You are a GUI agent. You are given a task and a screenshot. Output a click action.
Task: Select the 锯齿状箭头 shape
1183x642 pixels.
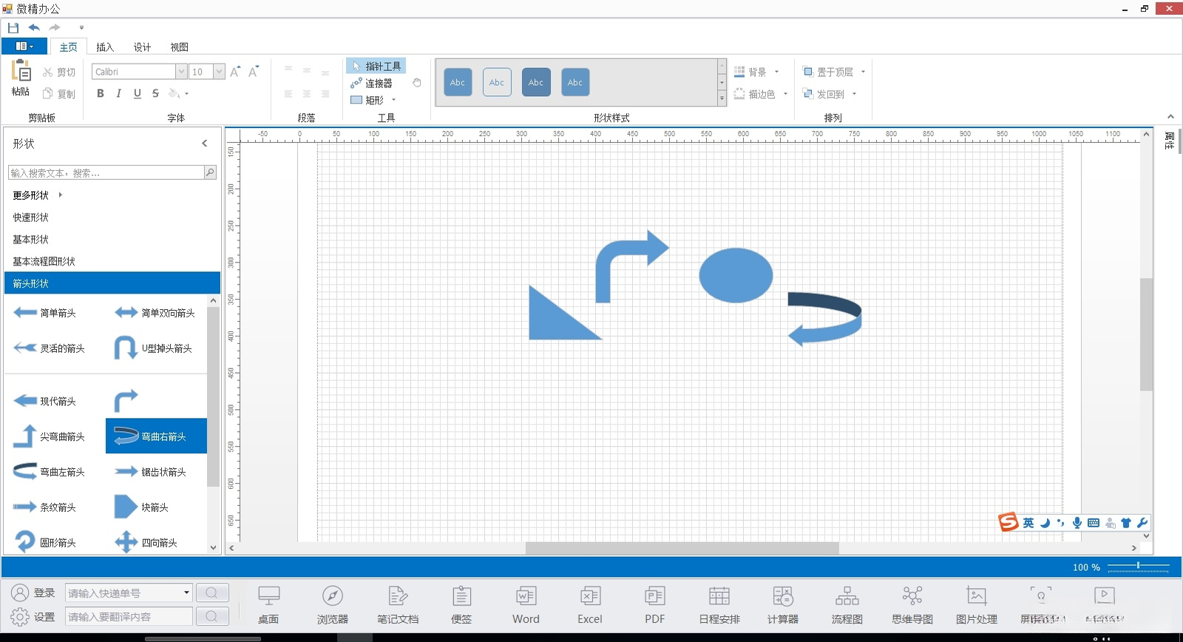click(150, 472)
